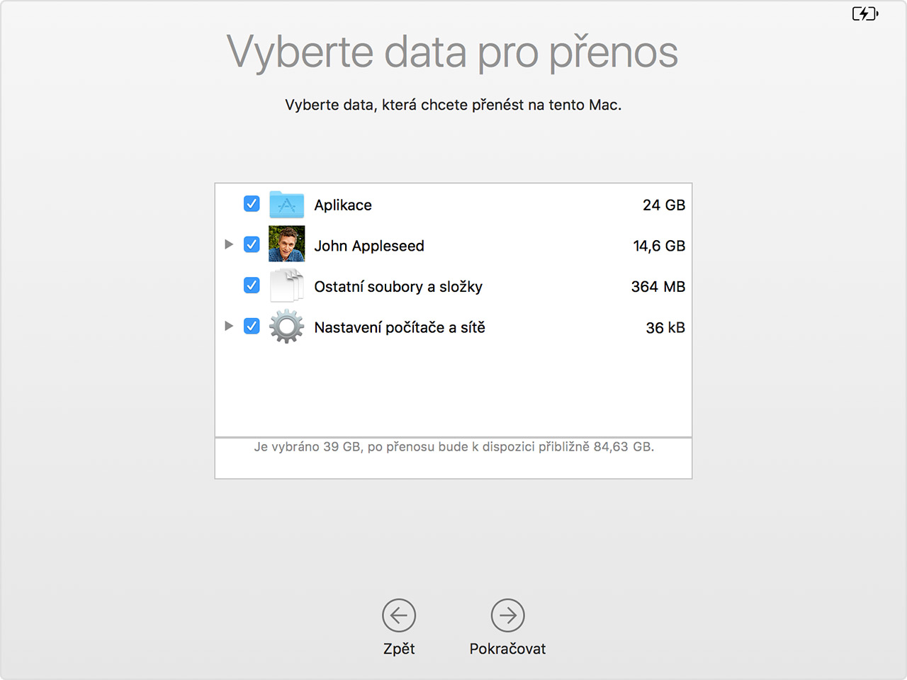Click the right arrow circle icon
The height and width of the screenshot is (680, 907).
[x=507, y=616]
